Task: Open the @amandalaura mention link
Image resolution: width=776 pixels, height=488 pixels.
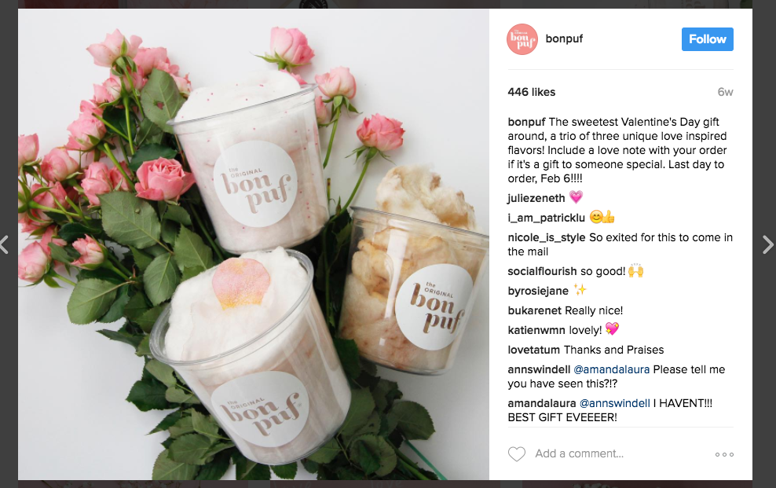Action: 611,369
